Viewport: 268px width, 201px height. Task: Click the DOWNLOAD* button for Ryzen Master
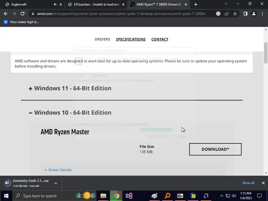click(215, 149)
